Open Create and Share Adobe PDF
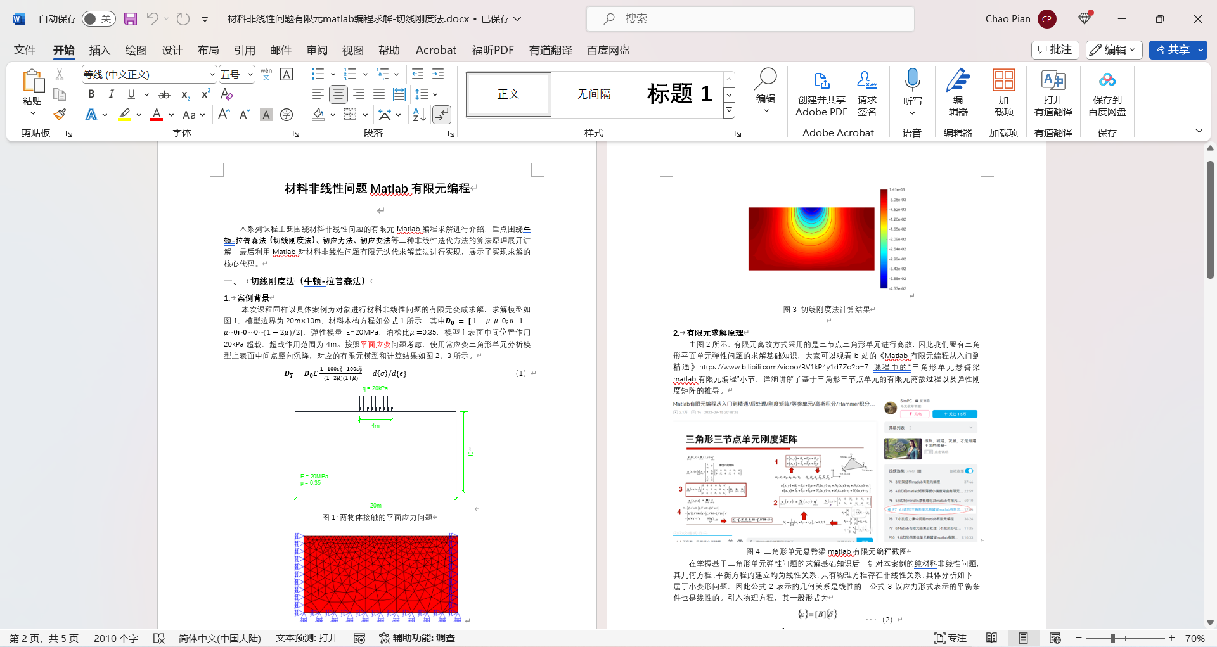Screen dimensions: 1217x647 pos(821,94)
